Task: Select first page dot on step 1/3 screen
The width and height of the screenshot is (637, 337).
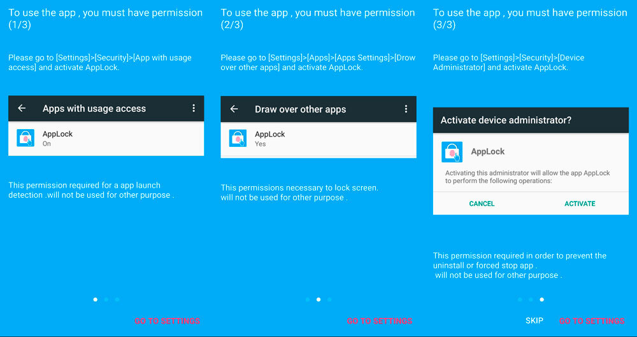Action: pos(95,299)
